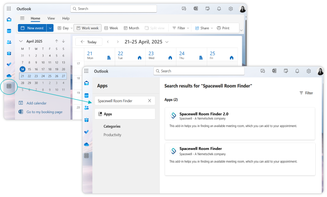Expand the Day view dropdown

(x=72, y=28)
